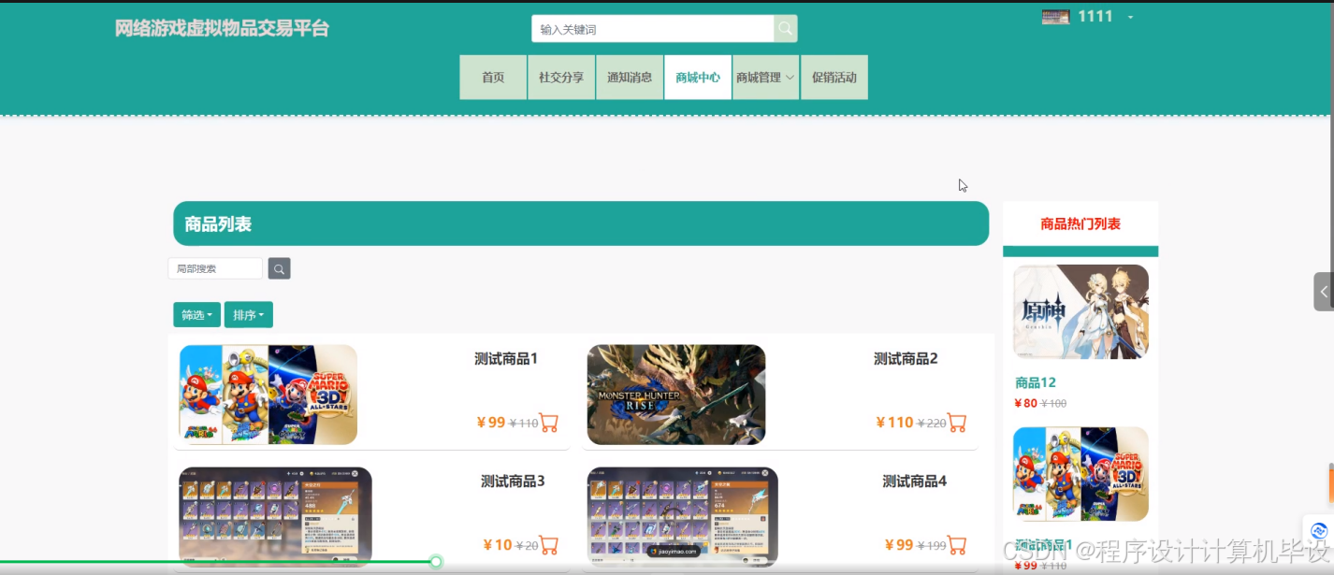This screenshot has width=1334, height=575.
Task: Click the local search magnifier button
Action: click(279, 268)
